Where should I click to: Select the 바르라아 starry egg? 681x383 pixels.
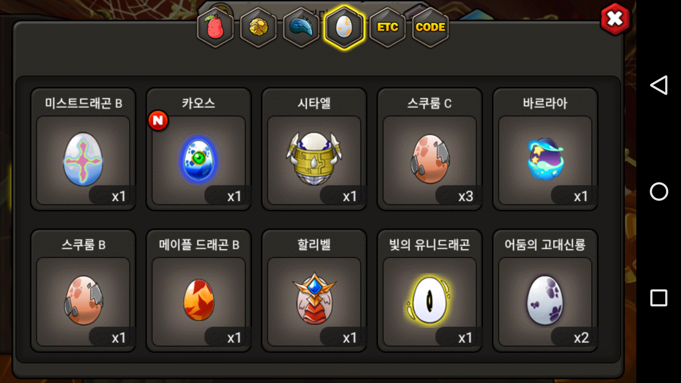(x=545, y=149)
